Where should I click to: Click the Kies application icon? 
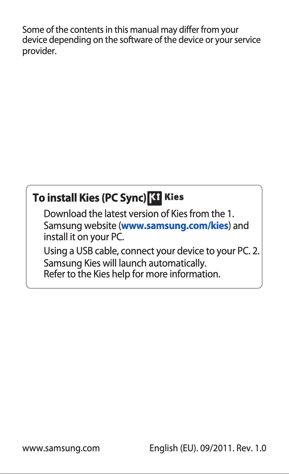click(x=155, y=198)
